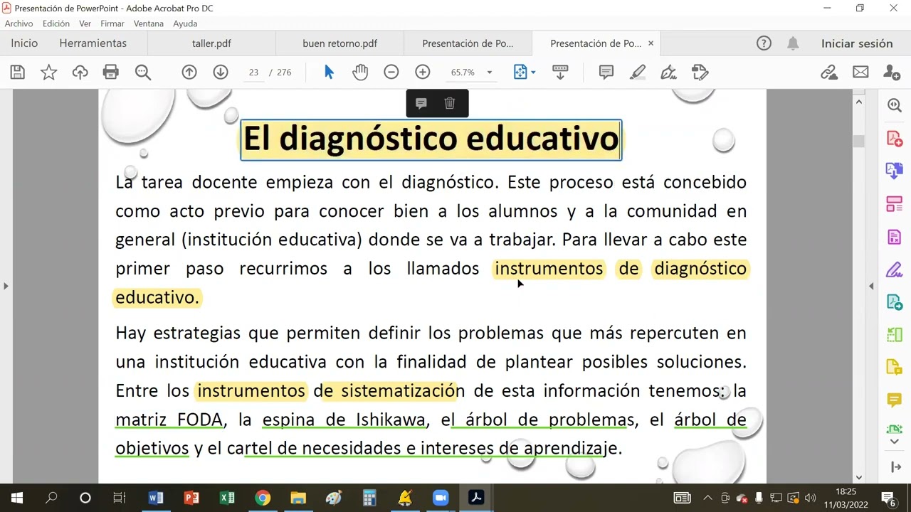The height and width of the screenshot is (512, 911).
Task: Open the Herramientas tab
Action: point(93,43)
